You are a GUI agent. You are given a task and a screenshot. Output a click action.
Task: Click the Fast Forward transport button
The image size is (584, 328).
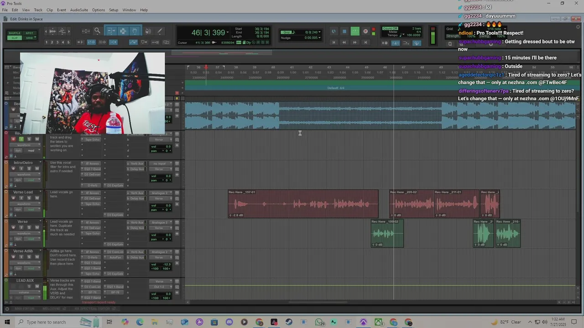(x=355, y=42)
